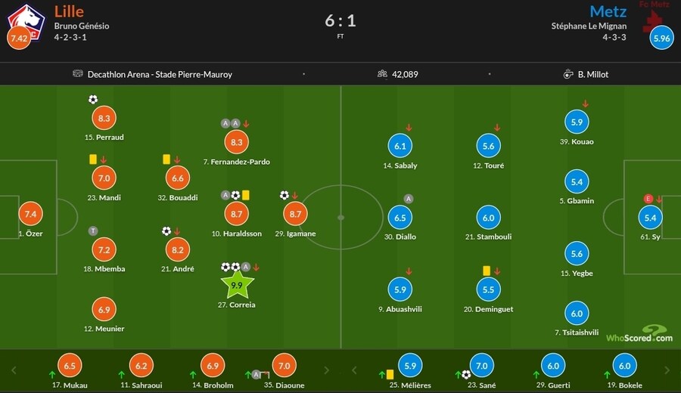Show previous Metz substitutes with left chevron
This screenshot has height=393, width=681.
click(x=355, y=370)
